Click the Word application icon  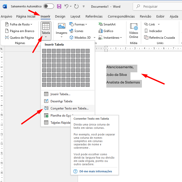[5, 6]
